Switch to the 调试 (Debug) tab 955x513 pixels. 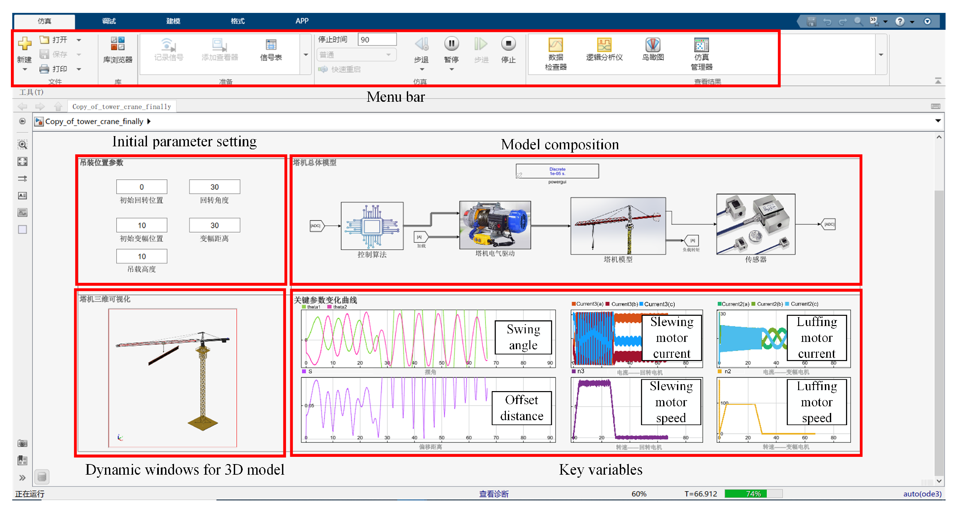pyautogui.click(x=109, y=21)
